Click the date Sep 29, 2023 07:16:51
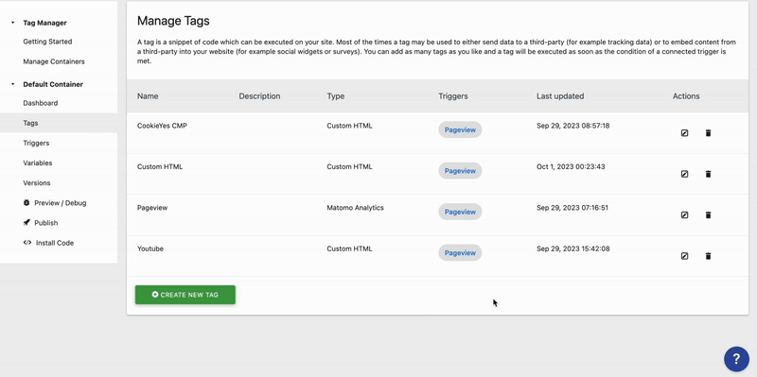Screen dimensions: 757x377 point(572,208)
